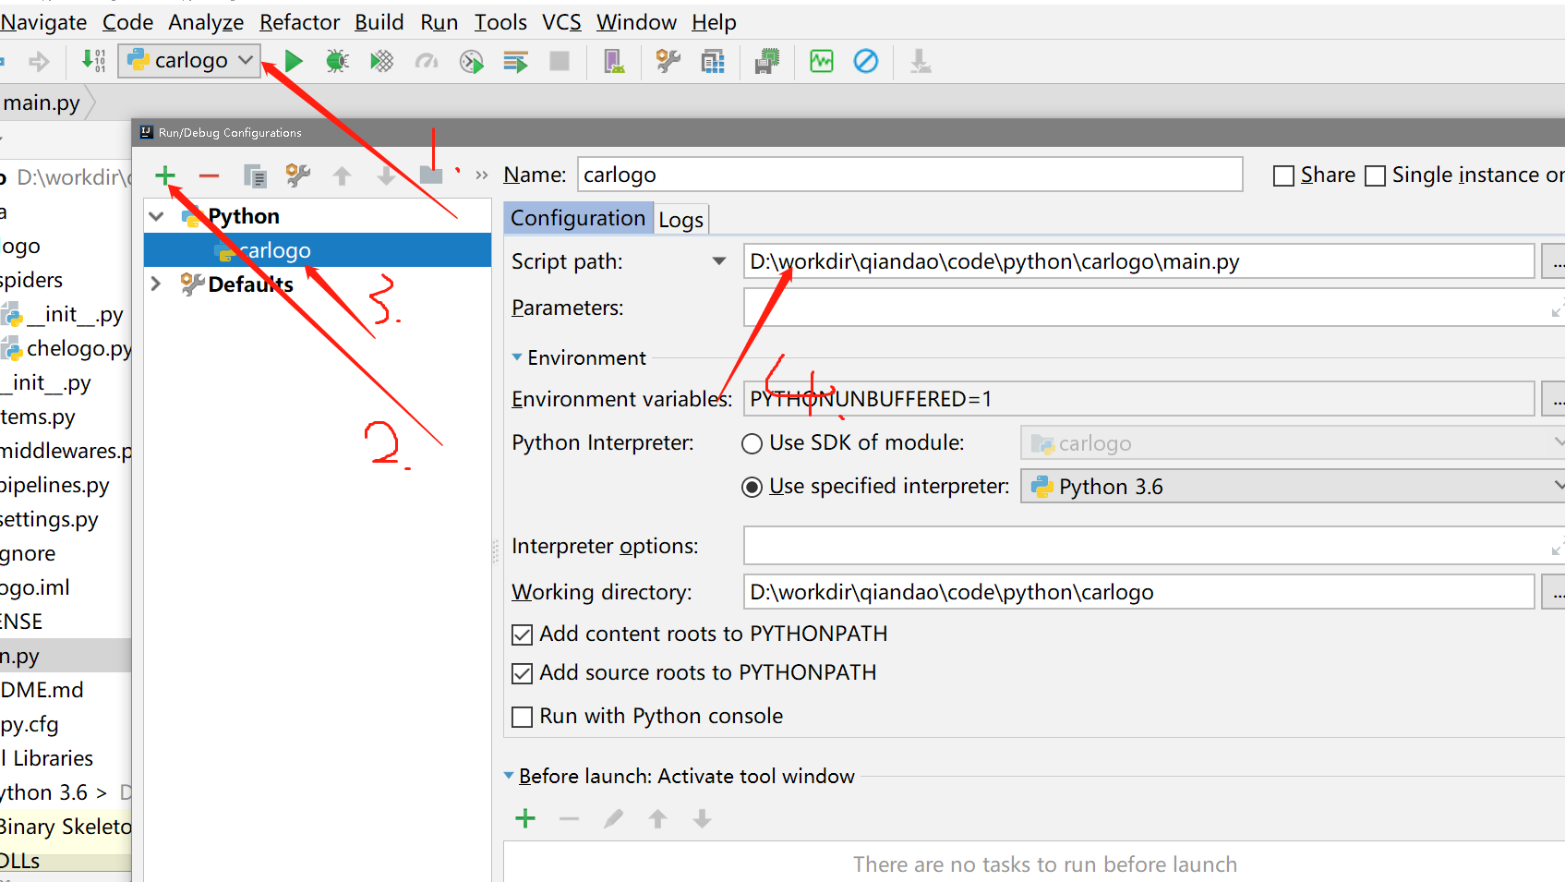Switch to the Logs tab
Screen dimensions: 1565x882
tap(681, 219)
